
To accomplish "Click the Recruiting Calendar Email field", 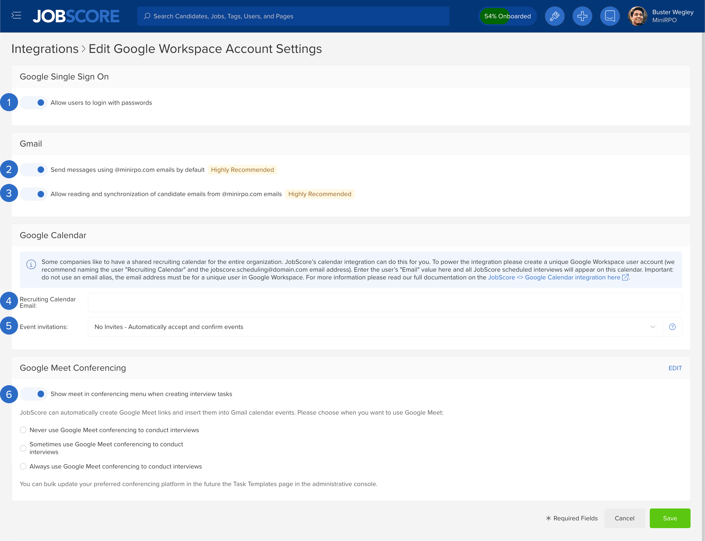I will [385, 302].
